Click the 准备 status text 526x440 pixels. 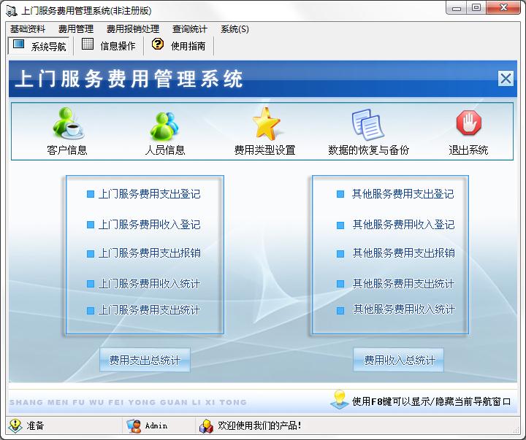[x=35, y=425]
